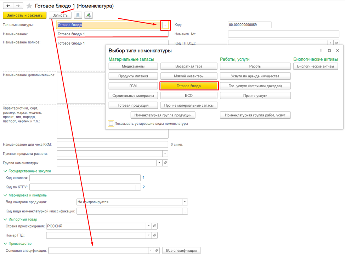The height and width of the screenshot is (258, 345).
Task: Collapse the Государственные закупки section
Action: [5, 171]
